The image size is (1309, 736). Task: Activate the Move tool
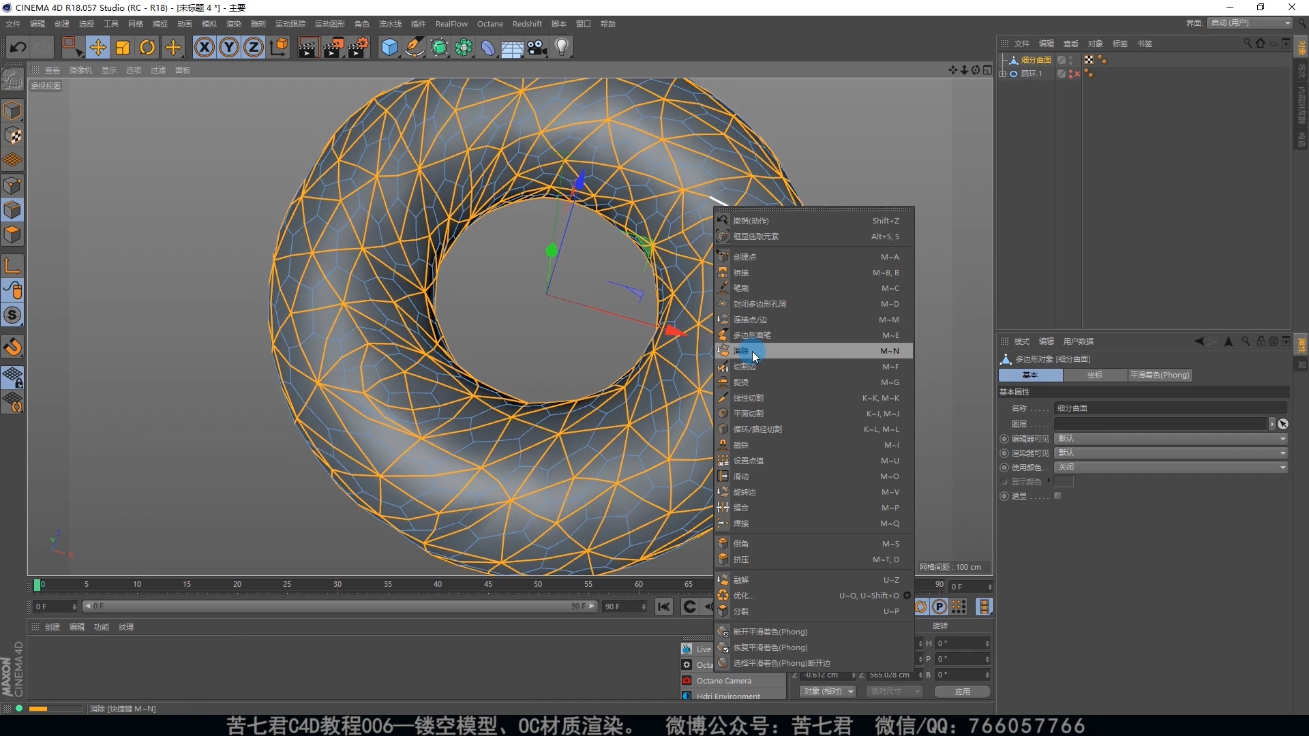97,48
